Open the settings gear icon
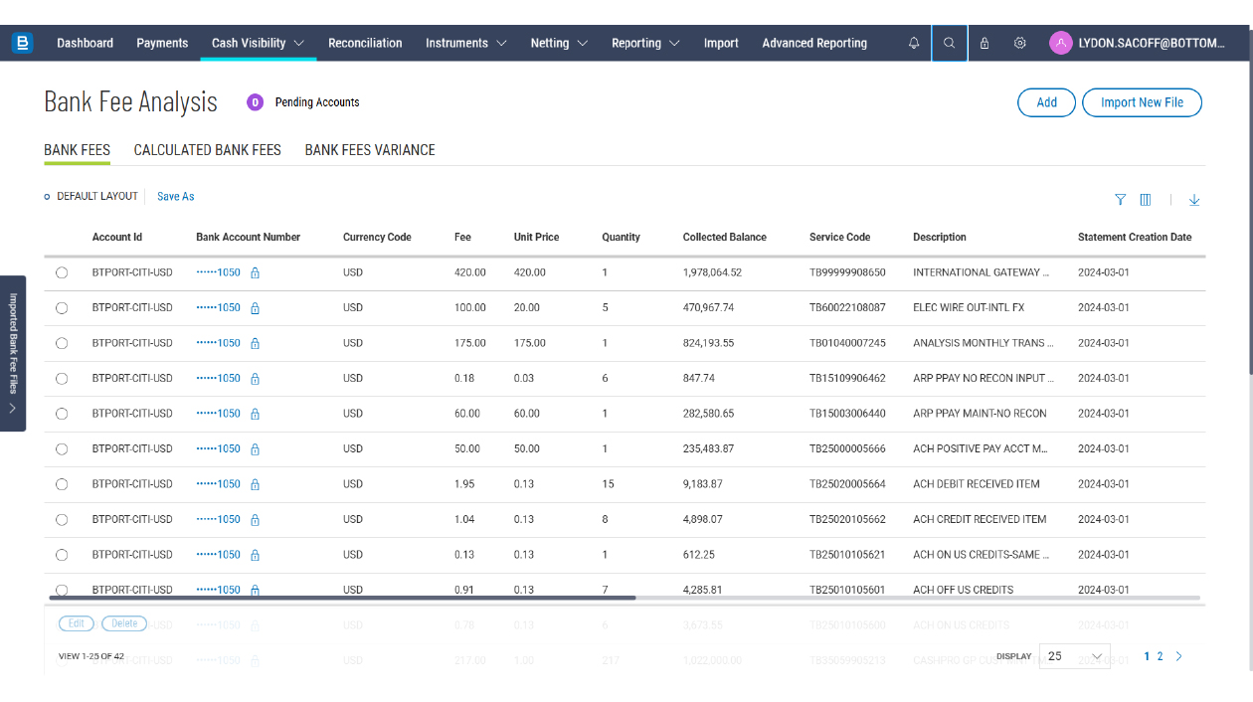Screen dimensions: 1253x702 point(1019,43)
